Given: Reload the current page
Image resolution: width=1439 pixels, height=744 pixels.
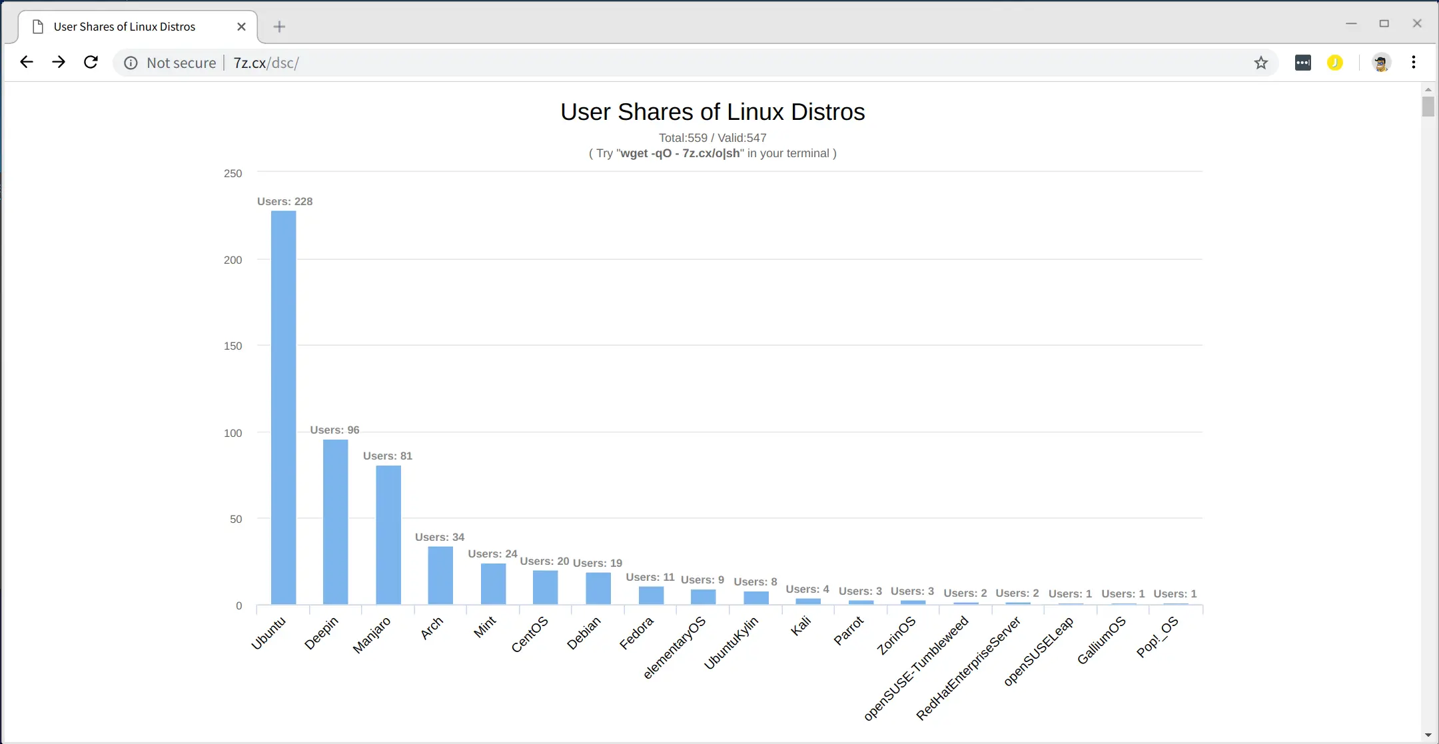Looking at the screenshot, I should point(91,62).
